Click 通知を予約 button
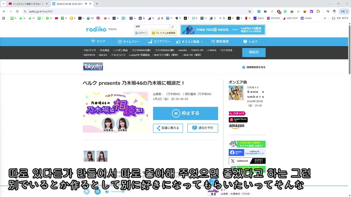 pyautogui.click(x=203, y=128)
